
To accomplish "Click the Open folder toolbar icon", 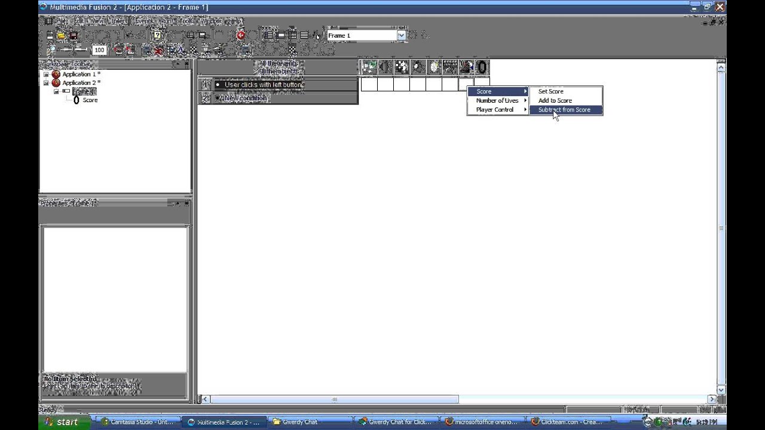I will (x=62, y=35).
